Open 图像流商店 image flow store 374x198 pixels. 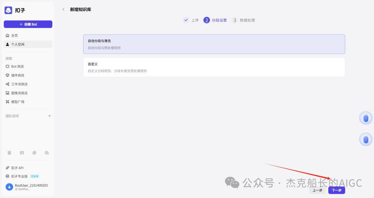click(28, 93)
